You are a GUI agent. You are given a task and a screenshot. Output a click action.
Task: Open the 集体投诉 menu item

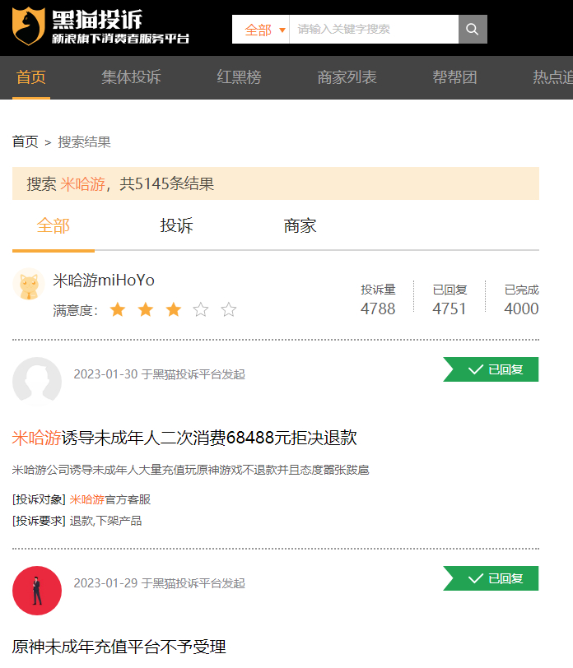tap(131, 77)
